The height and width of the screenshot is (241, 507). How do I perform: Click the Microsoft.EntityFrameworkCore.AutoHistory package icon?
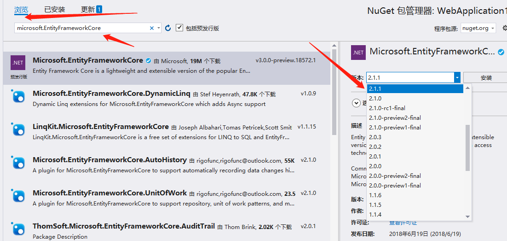coord(18,163)
